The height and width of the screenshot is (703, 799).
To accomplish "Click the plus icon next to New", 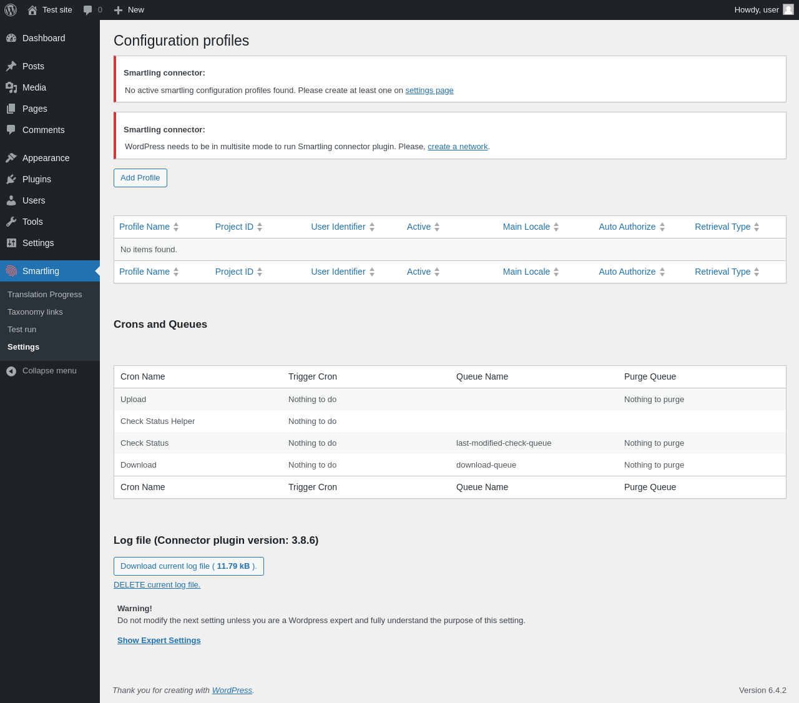I will [x=118, y=10].
